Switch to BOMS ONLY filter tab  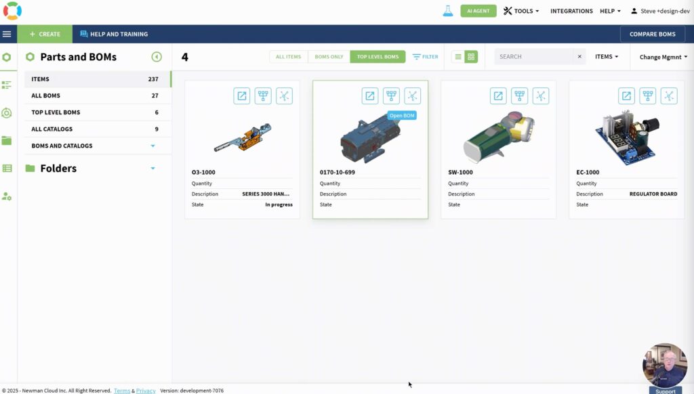(x=329, y=57)
